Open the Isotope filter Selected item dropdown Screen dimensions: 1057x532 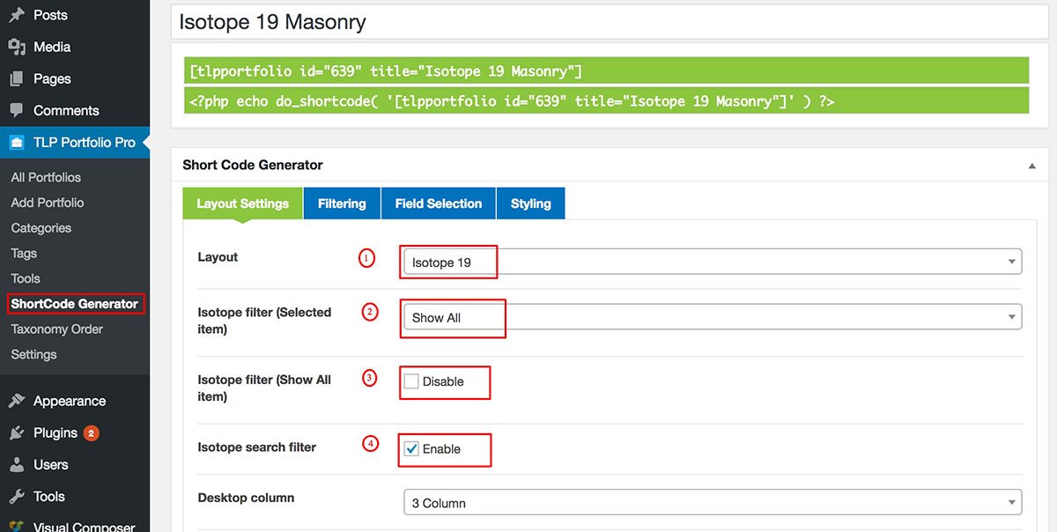pos(713,317)
